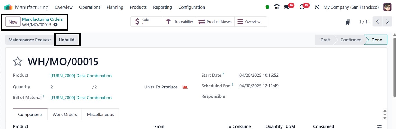Viewport: 396px width, 129px height.
Task: Switch to the Miscellaneous tab
Action: [x=100, y=115]
